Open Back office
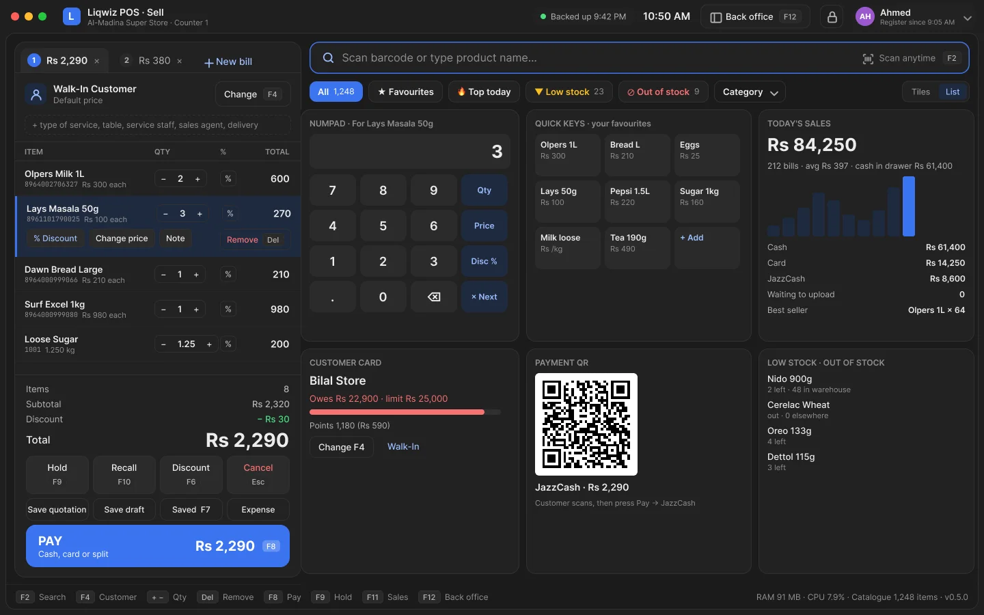 [755, 17]
